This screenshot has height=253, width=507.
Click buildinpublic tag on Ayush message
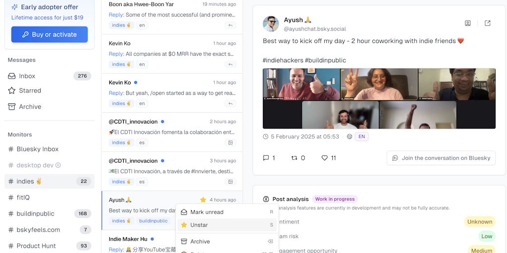click(153, 221)
